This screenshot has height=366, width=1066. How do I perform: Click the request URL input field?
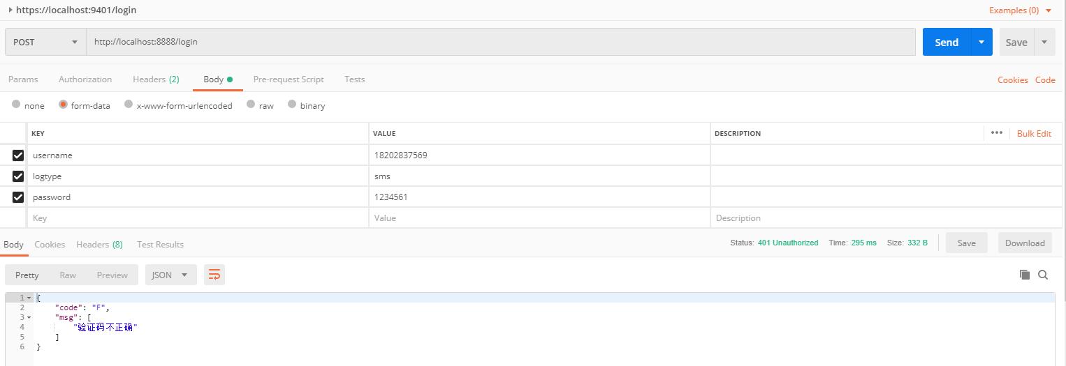(x=500, y=42)
